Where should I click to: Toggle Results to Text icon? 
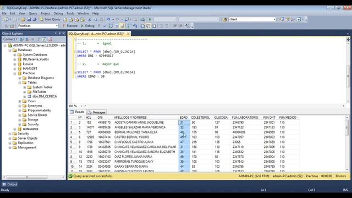(x=142, y=26)
